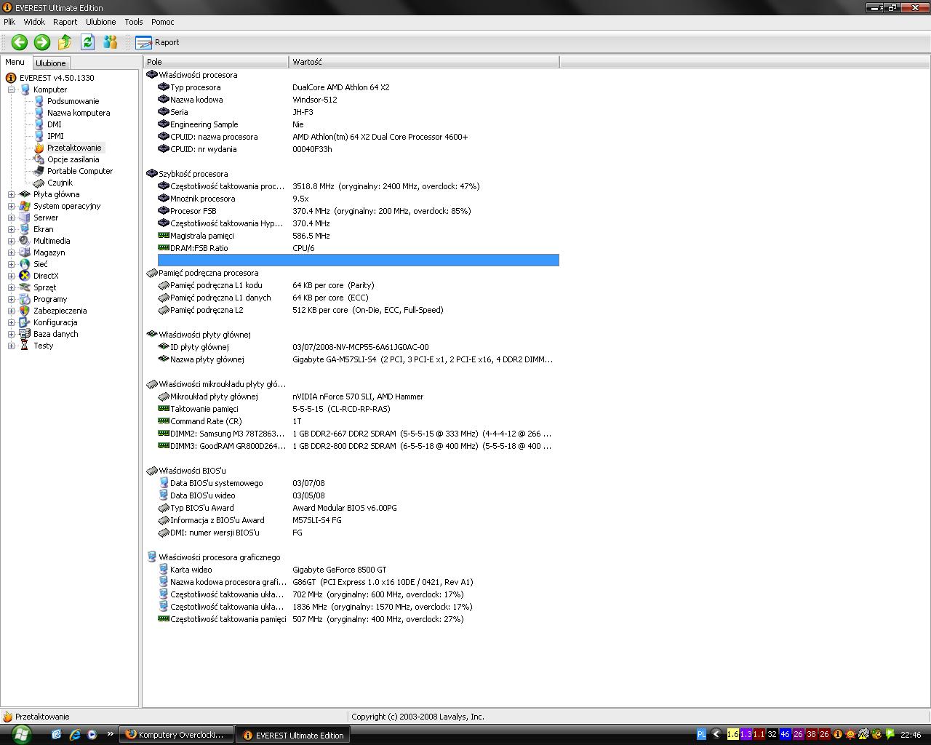Image resolution: width=931 pixels, height=745 pixels.
Task: Expand the Sieć tree node
Action: pyautogui.click(x=11, y=264)
